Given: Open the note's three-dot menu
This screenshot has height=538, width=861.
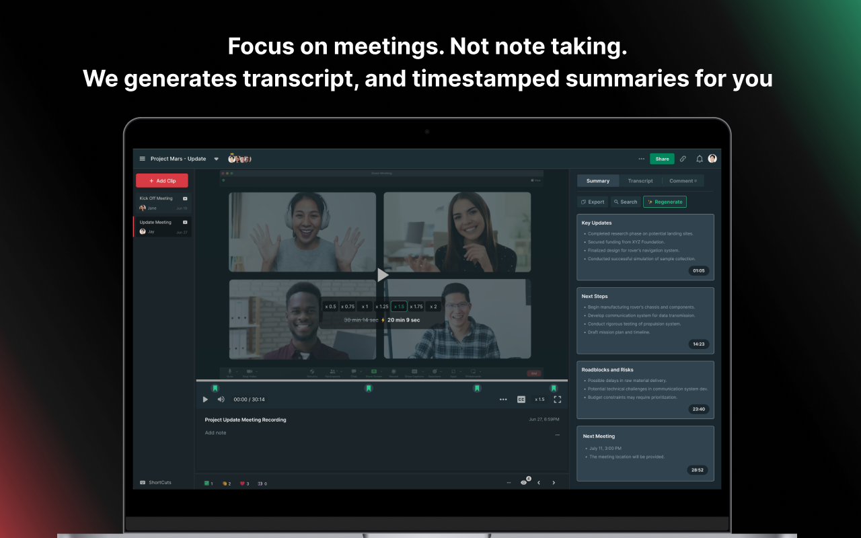Looking at the screenshot, I should (557, 435).
